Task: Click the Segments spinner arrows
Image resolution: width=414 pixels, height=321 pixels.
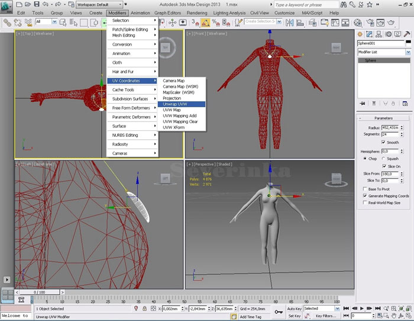Action: pyautogui.click(x=402, y=134)
